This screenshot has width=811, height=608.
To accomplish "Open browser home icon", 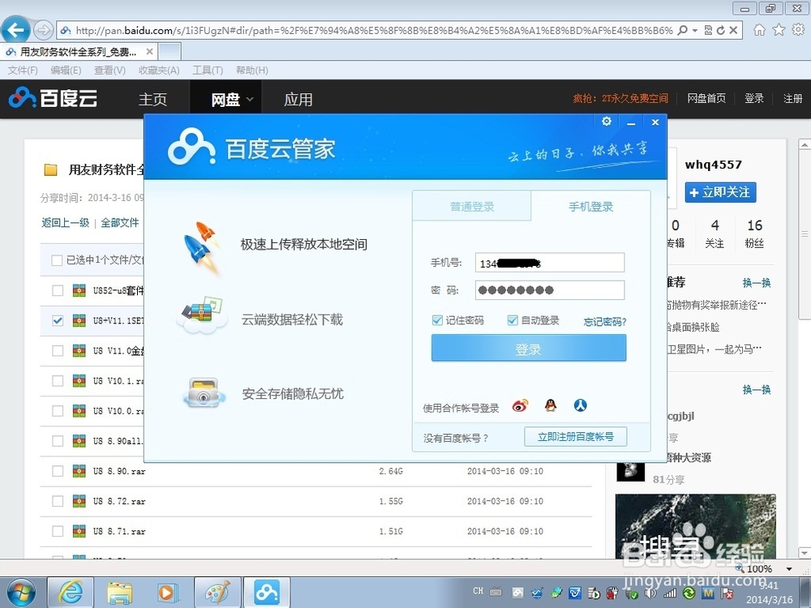I will pyautogui.click(x=759, y=30).
